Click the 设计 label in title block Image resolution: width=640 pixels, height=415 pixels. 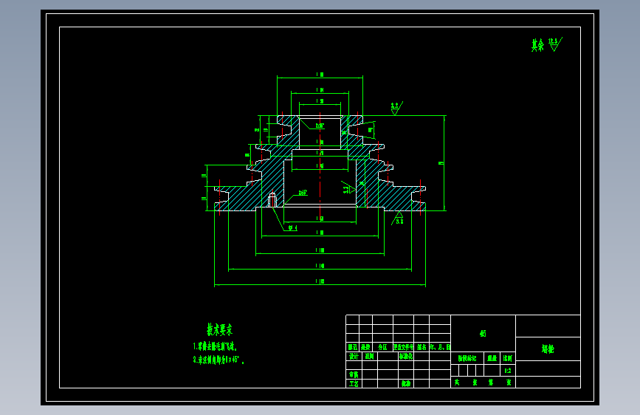(354, 356)
